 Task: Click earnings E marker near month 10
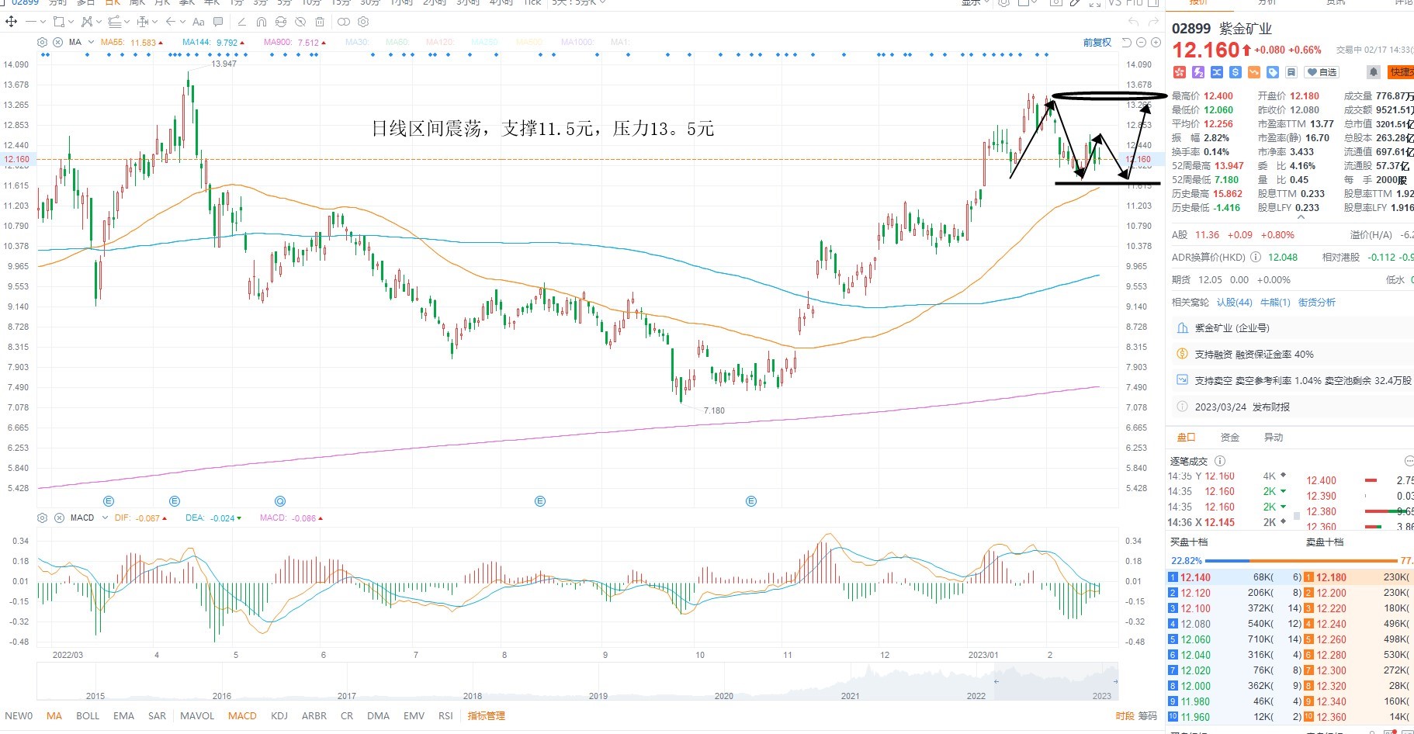[x=750, y=501]
